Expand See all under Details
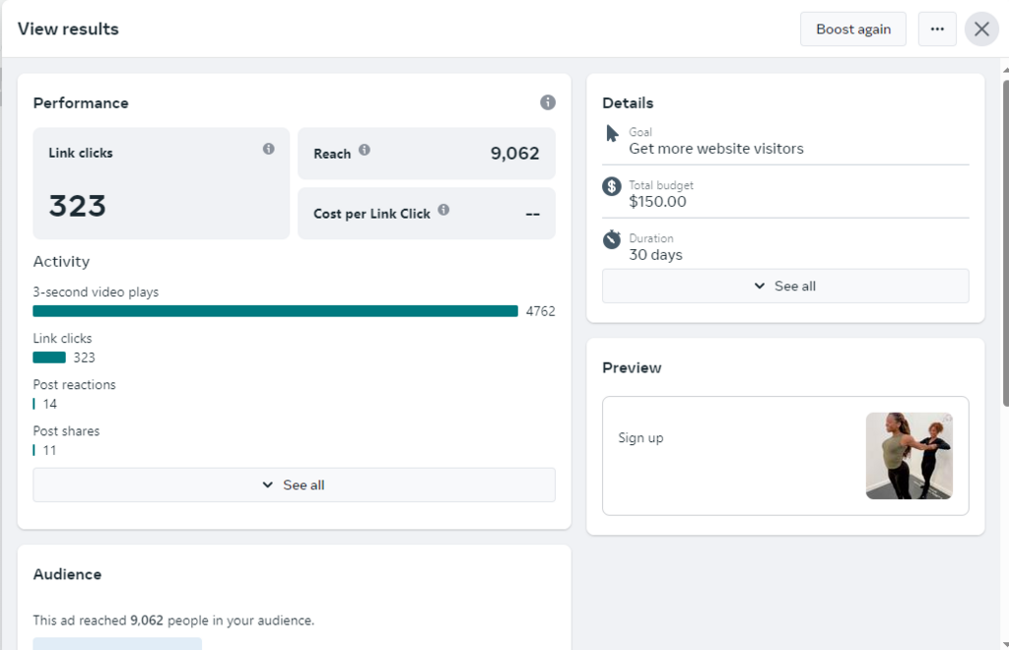1009x650 pixels. (x=785, y=286)
